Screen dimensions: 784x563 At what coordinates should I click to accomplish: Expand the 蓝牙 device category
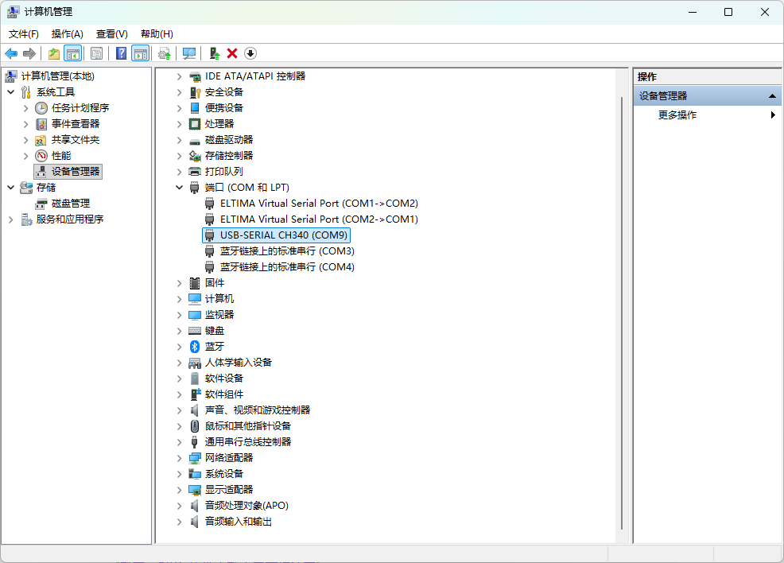coord(179,347)
